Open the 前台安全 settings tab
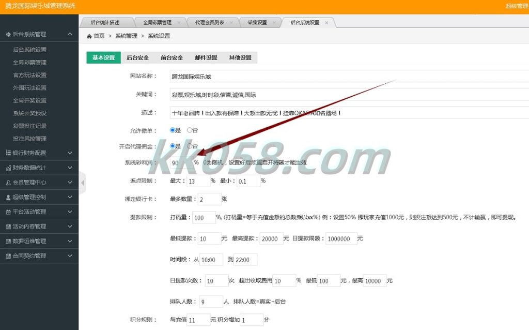The height and width of the screenshot is (330, 529). click(172, 57)
